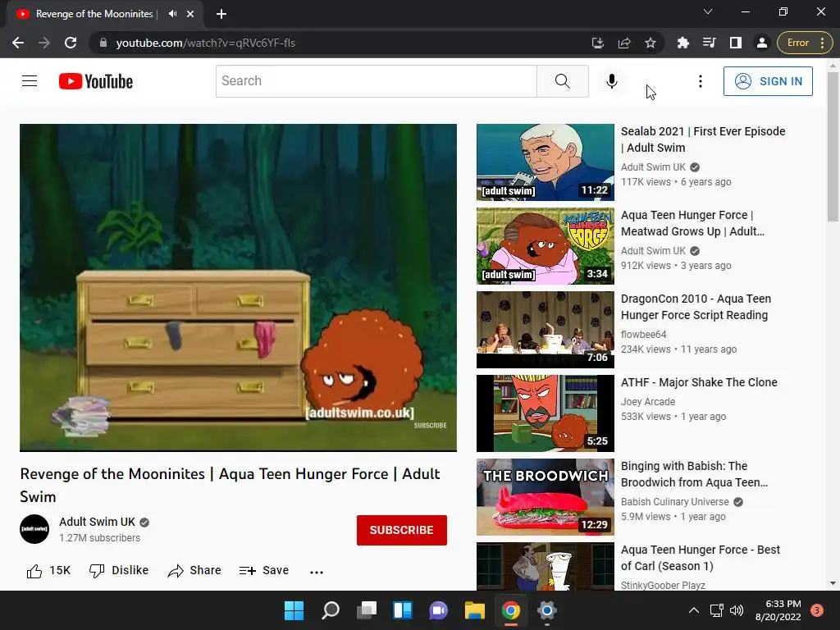Open File Explorer on taskbar
840x630 pixels.
coord(475,610)
